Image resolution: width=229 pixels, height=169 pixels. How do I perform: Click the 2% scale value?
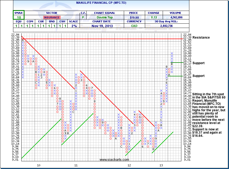[x=74, y=26]
